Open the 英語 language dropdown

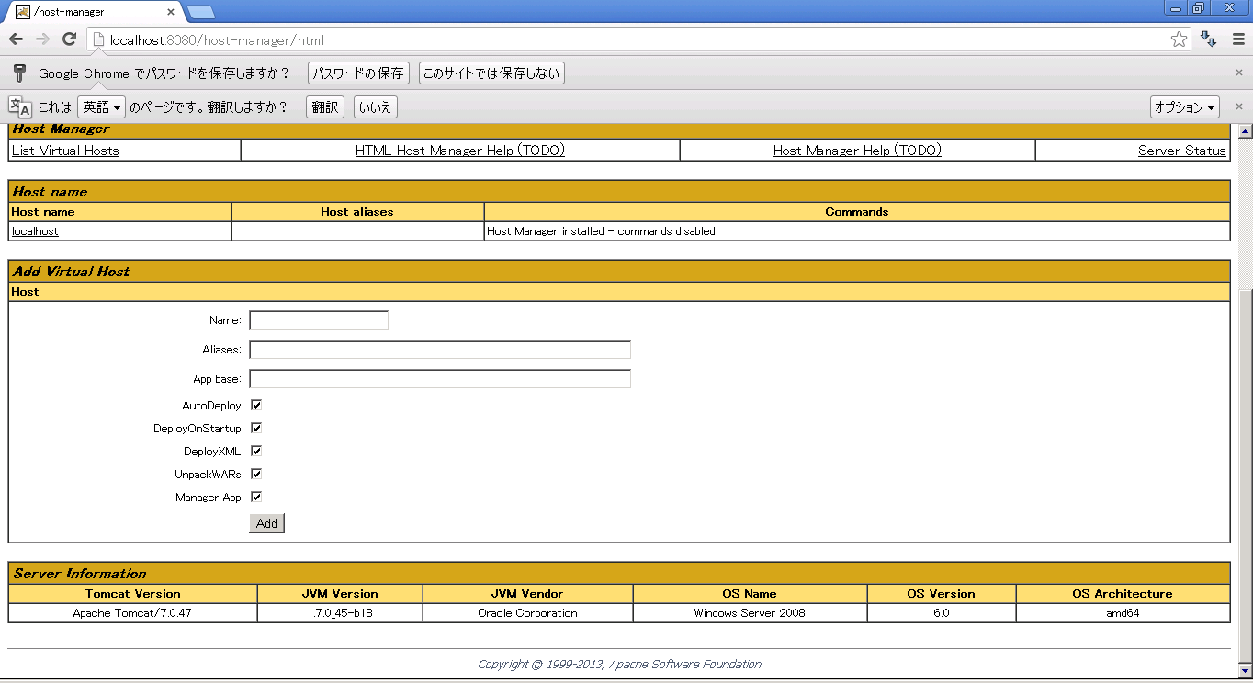tap(101, 107)
